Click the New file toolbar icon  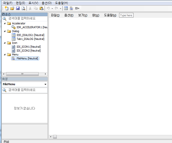click(7, 8)
